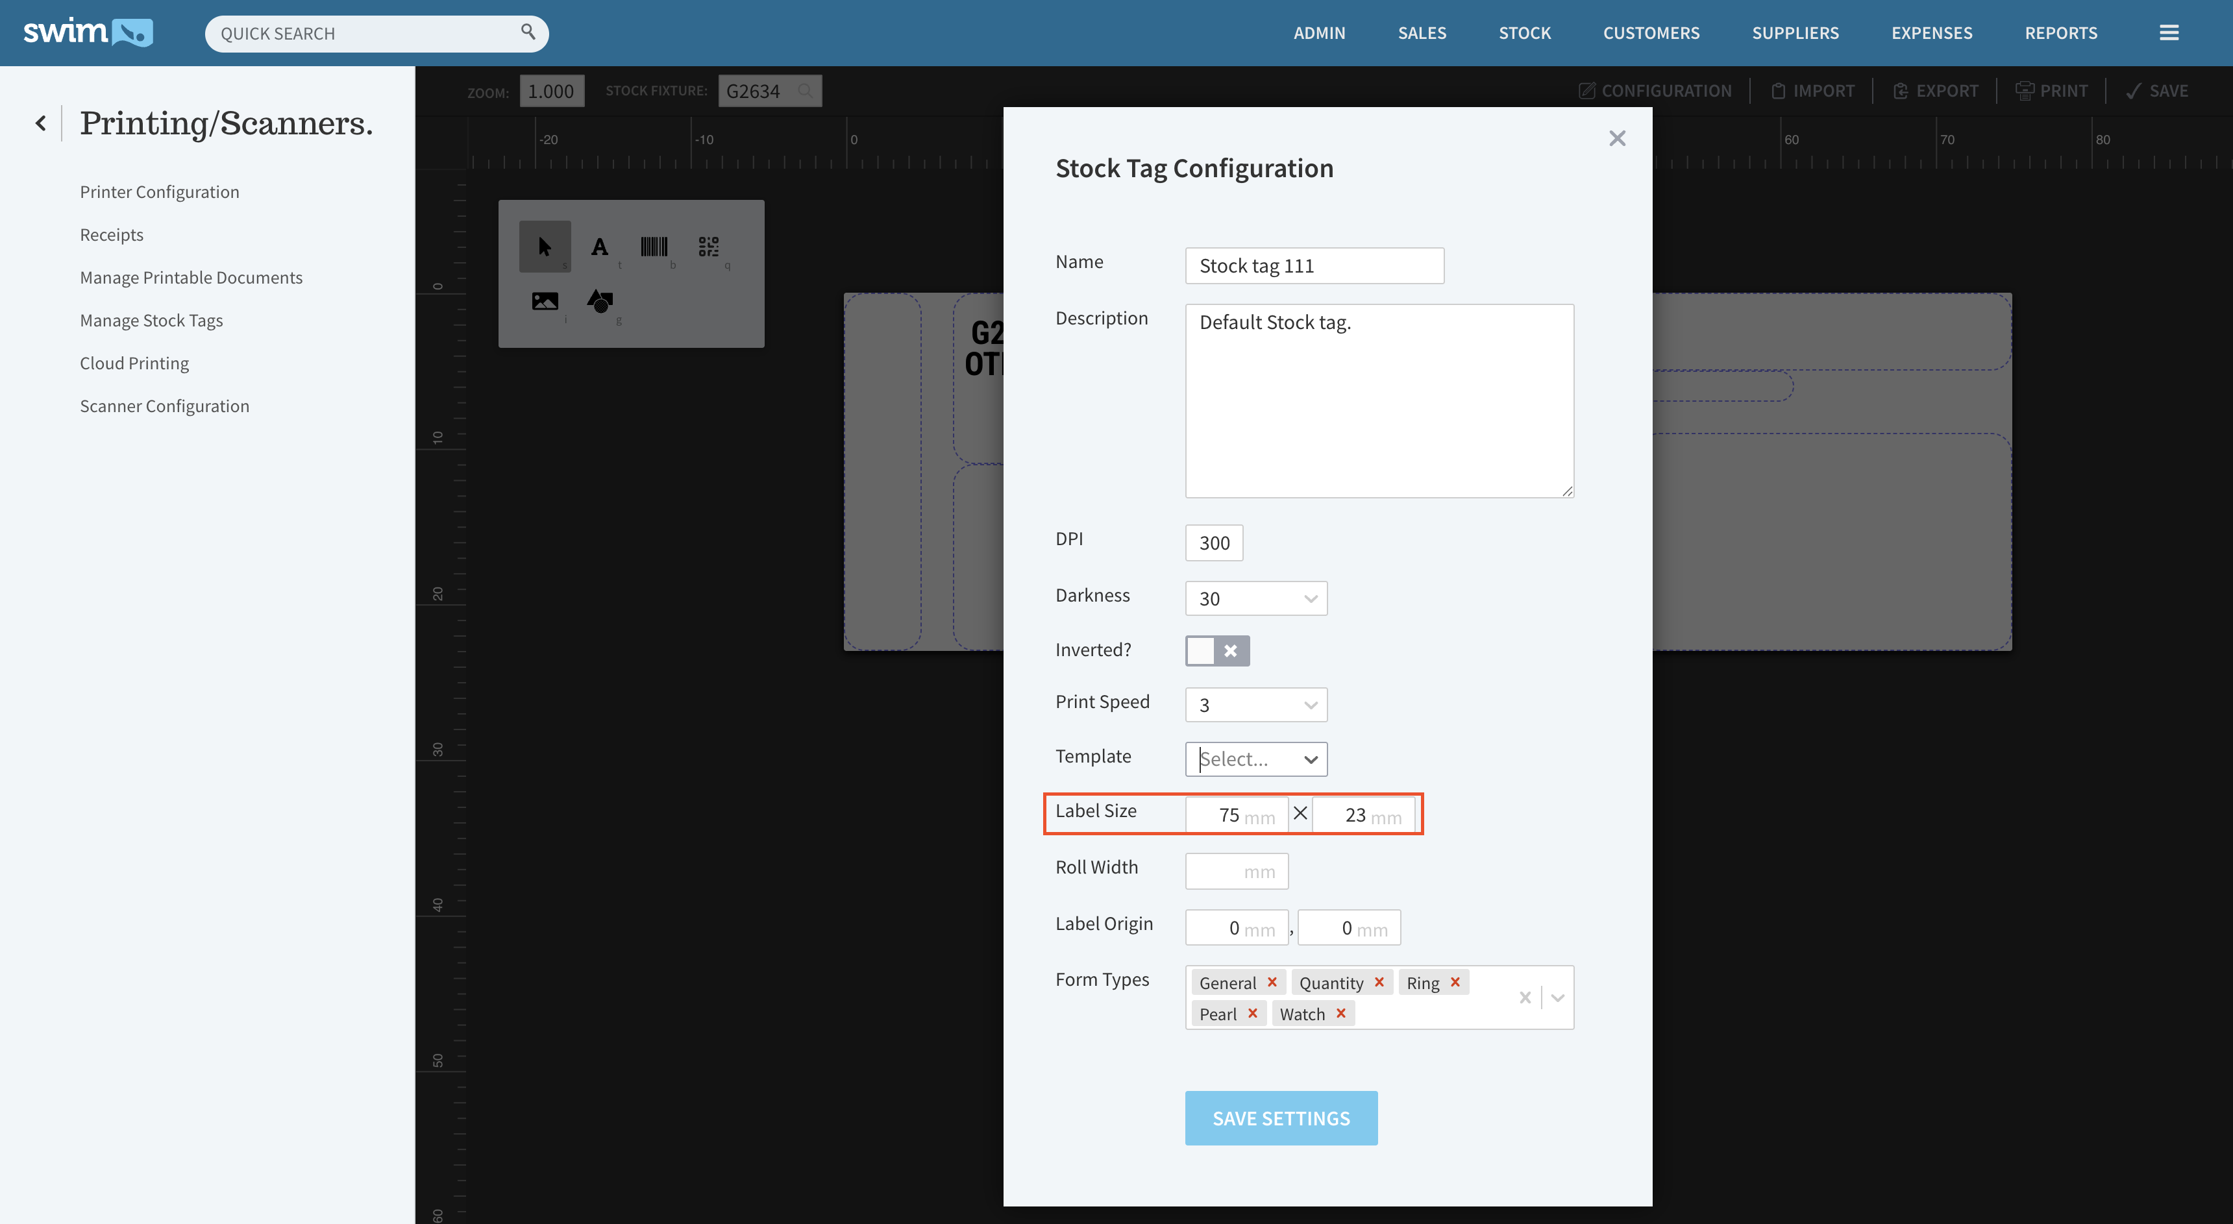Click the Label Size height field (23)
Image resolution: width=2233 pixels, height=1224 pixels.
(1363, 815)
